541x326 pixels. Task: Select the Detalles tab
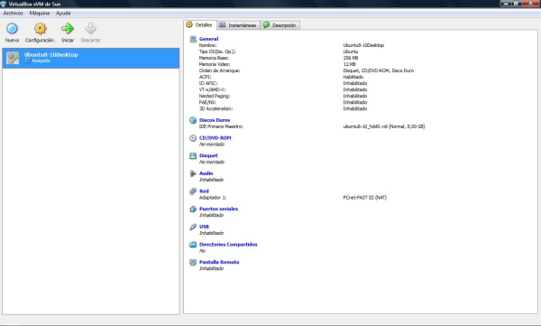point(200,25)
